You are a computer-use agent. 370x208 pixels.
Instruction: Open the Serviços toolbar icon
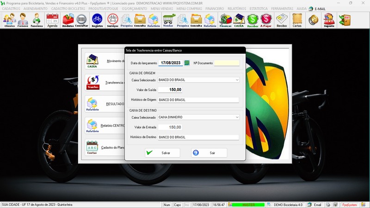click(x=112, y=20)
